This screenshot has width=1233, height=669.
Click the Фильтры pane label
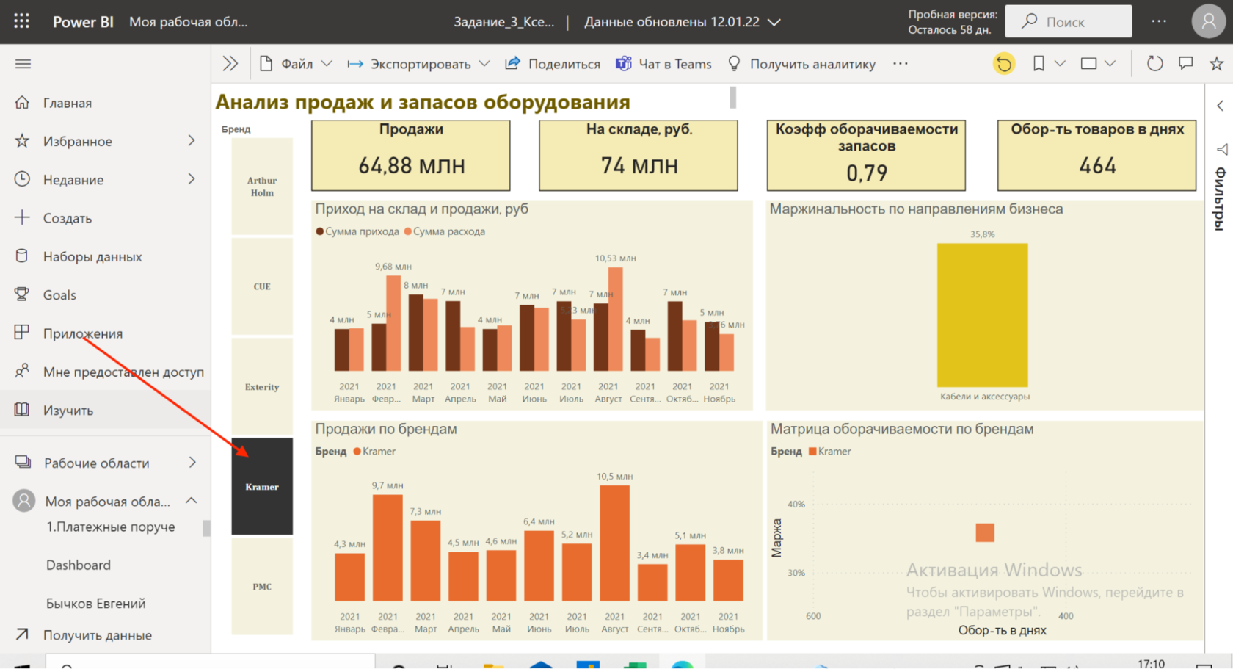pos(1220,198)
